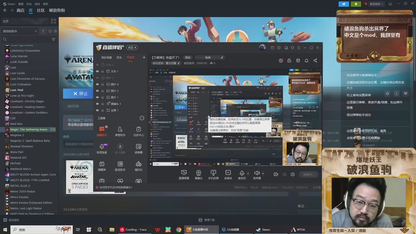Open the 类型 mode selector
416x234 pixels.
point(133,47)
